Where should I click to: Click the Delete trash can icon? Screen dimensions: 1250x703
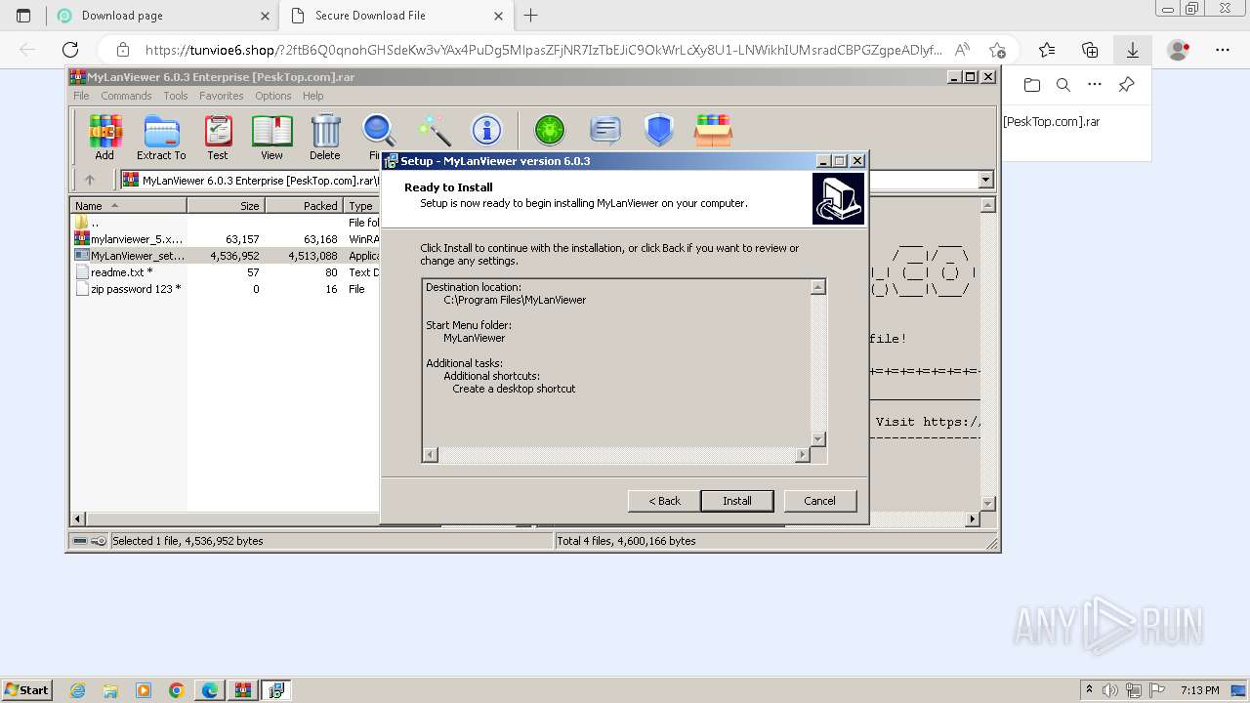coord(325,137)
